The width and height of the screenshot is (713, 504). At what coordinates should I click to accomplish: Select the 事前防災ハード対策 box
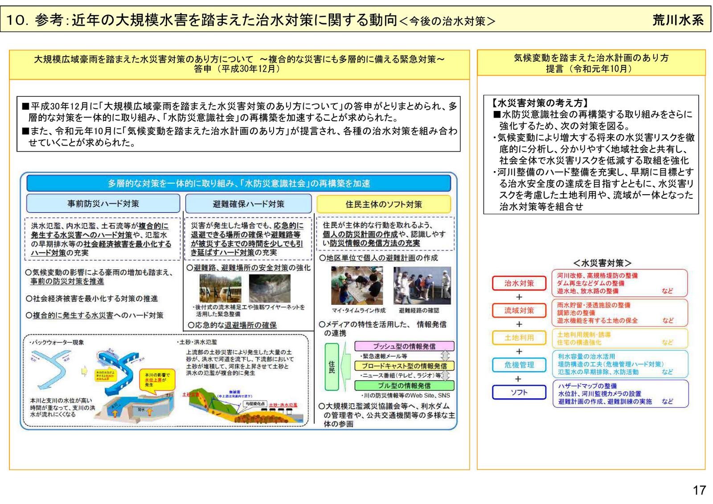(x=103, y=204)
